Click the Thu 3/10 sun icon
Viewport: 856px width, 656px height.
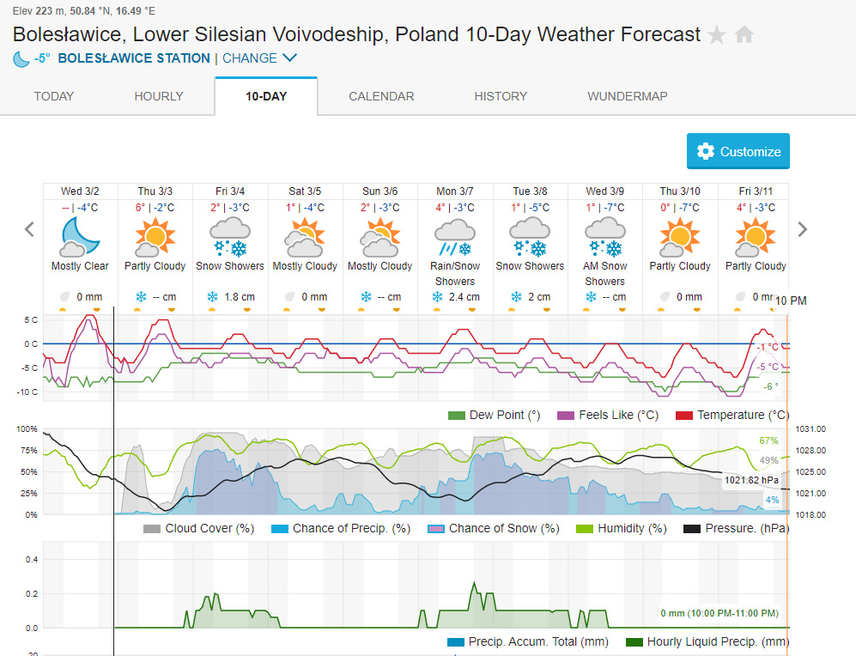680,236
